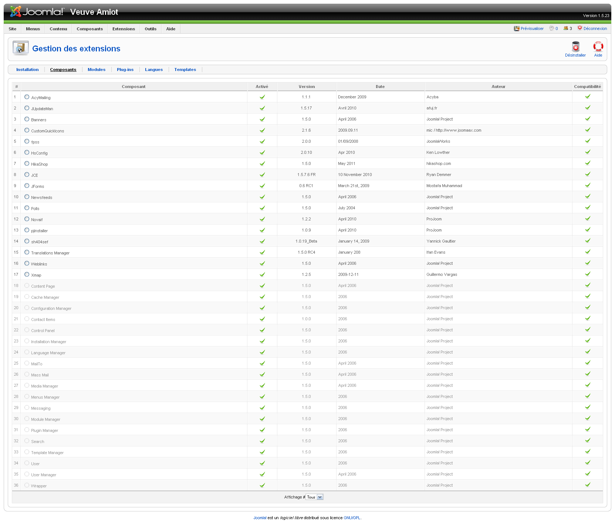Click Compatibilité checkmark for fpss
615x524 pixels.
[x=588, y=141]
